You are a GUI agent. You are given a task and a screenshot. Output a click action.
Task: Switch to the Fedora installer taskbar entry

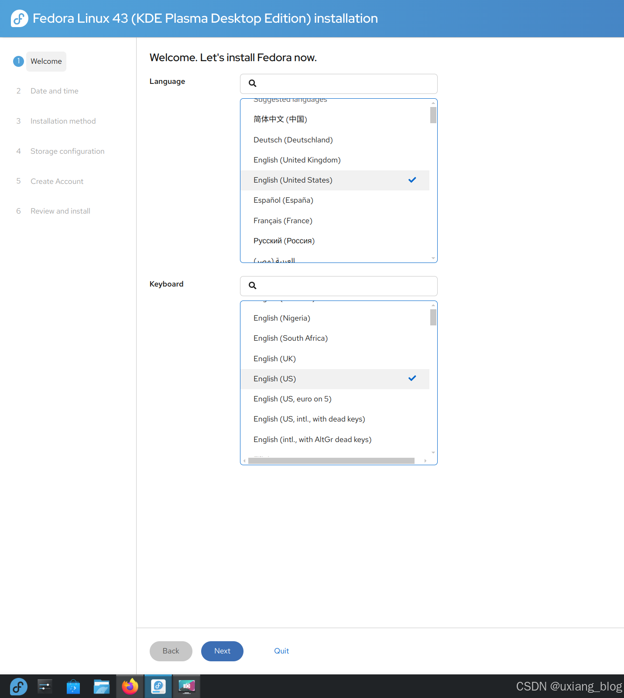coord(158,686)
